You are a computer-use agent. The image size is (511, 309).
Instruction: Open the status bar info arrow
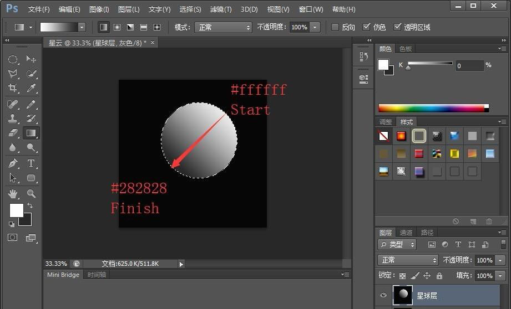coord(181,264)
